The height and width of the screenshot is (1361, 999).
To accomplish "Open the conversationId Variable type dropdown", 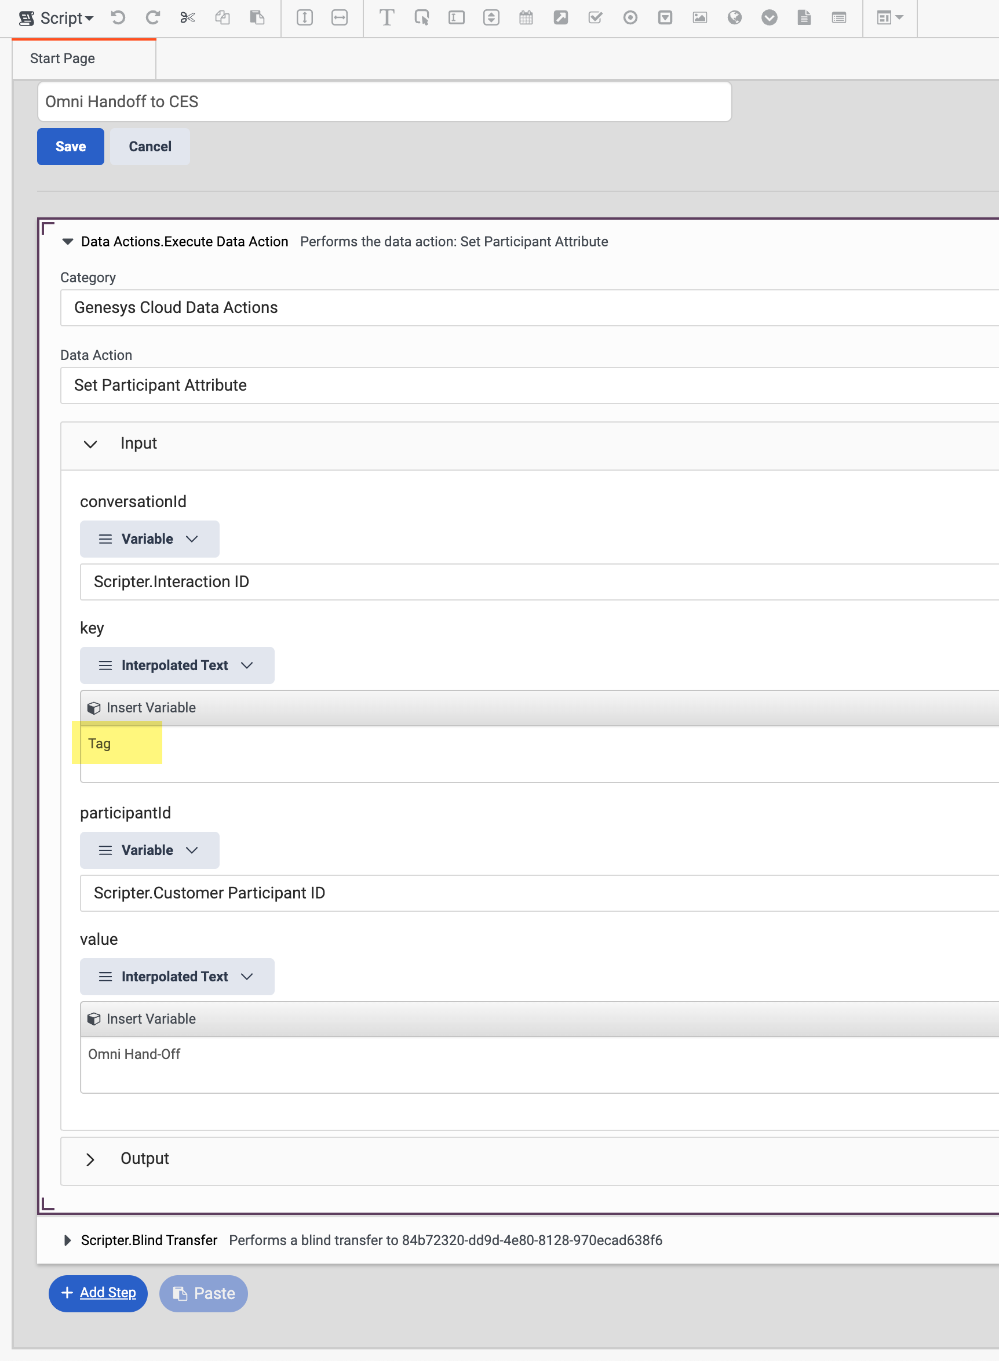I will (x=150, y=539).
